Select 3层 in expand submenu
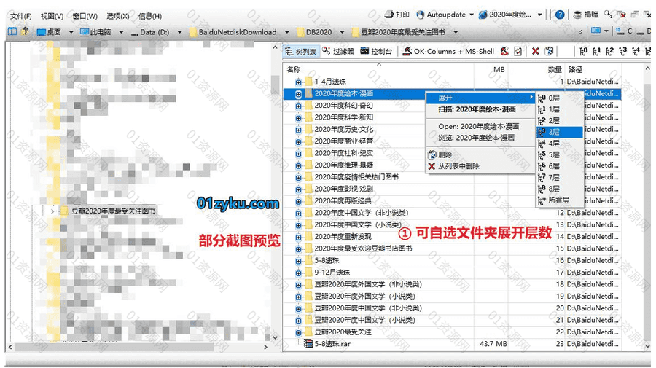Screen dimensions: 656x368 click(x=560, y=132)
